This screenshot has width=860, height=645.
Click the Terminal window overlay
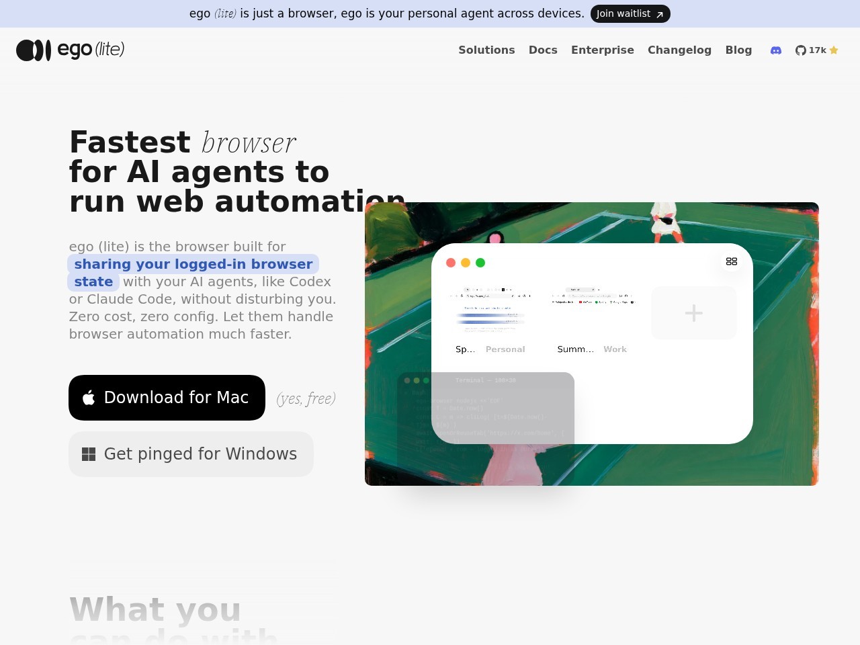point(485,429)
